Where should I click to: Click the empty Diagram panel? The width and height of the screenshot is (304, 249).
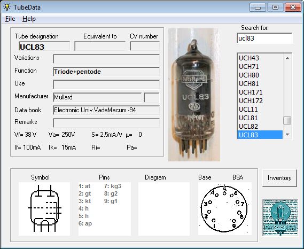(164, 209)
